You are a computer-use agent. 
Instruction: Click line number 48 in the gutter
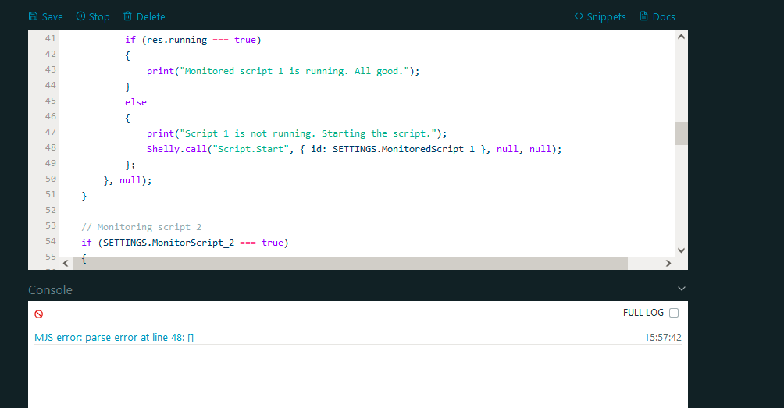pos(50,147)
